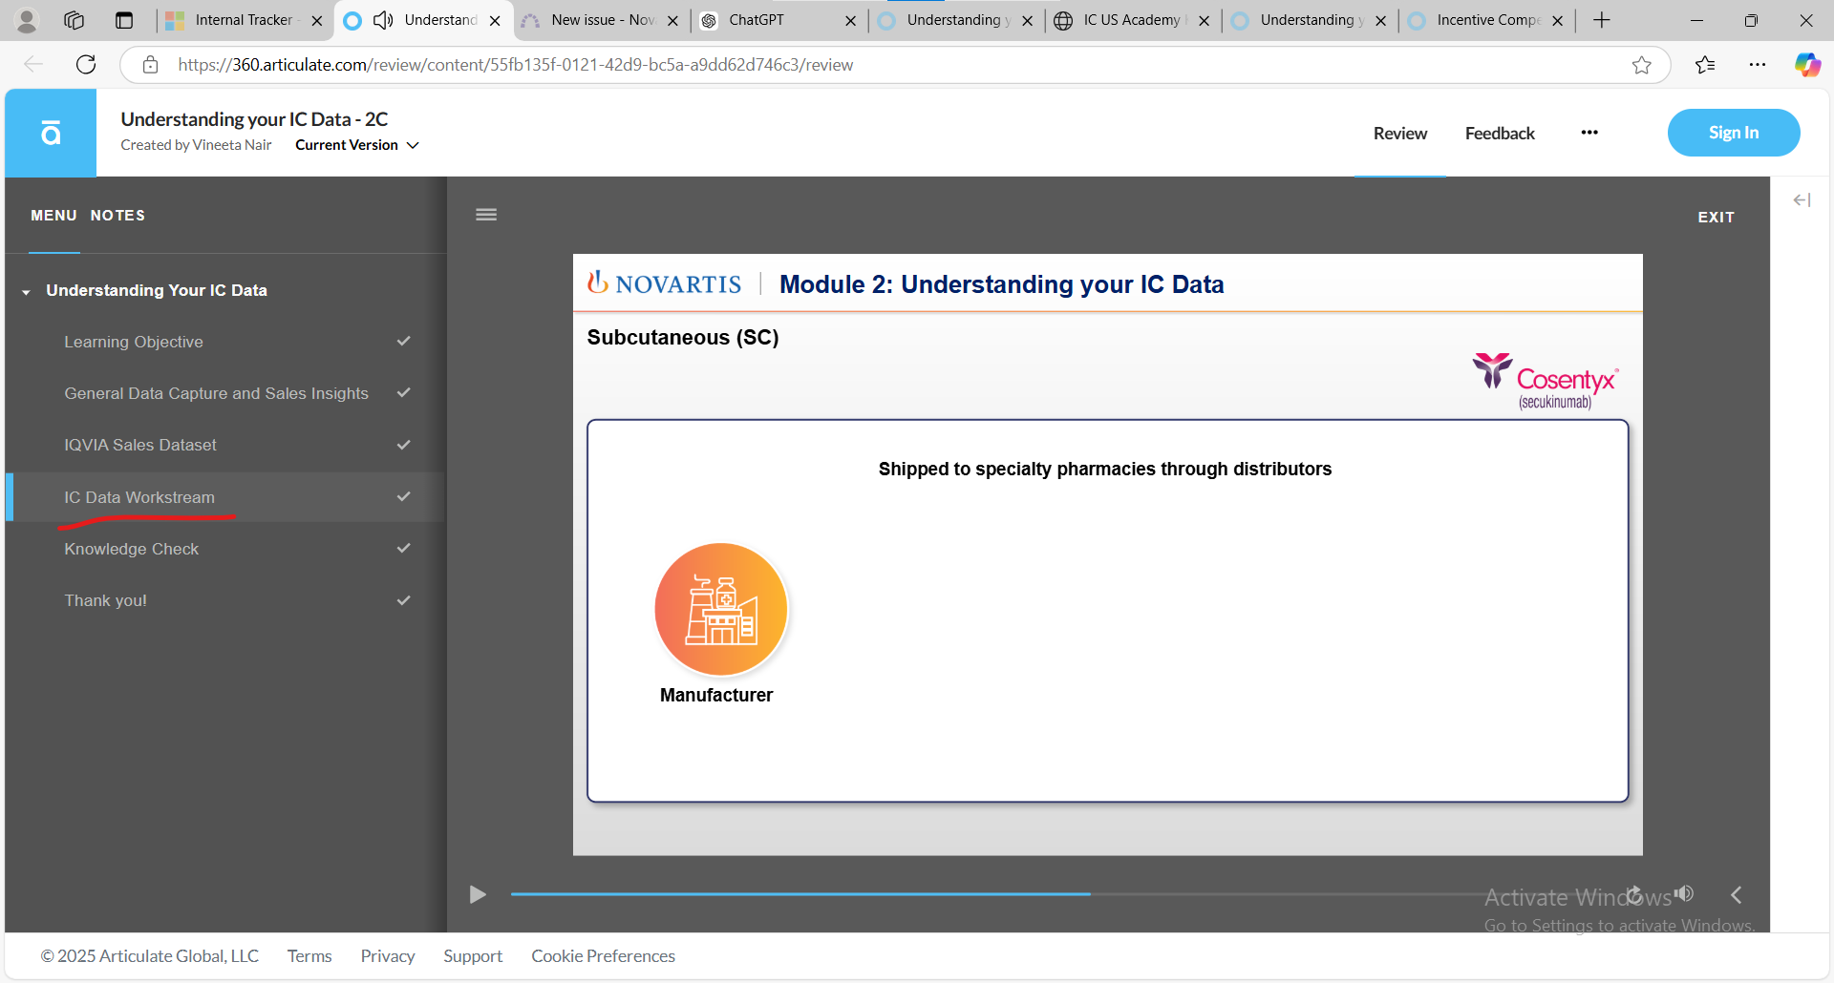Click the checkmark beside Learning Objective
Screen dimensions: 1834x983
point(404,341)
